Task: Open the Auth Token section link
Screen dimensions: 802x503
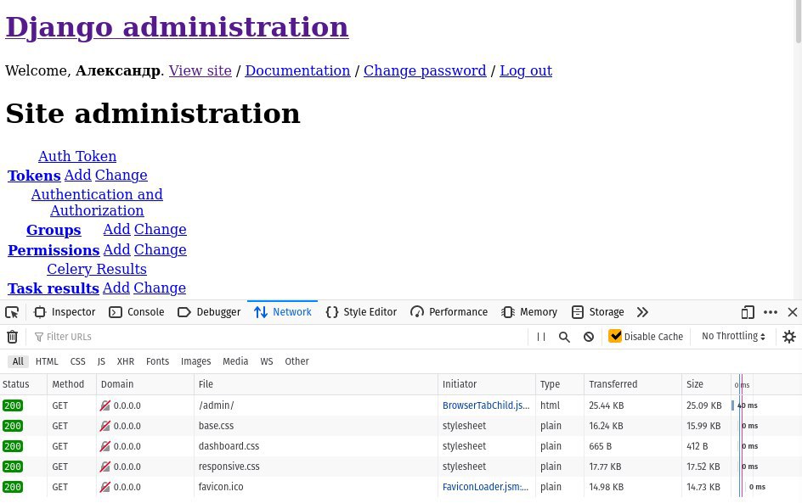Action: tap(77, 156)
